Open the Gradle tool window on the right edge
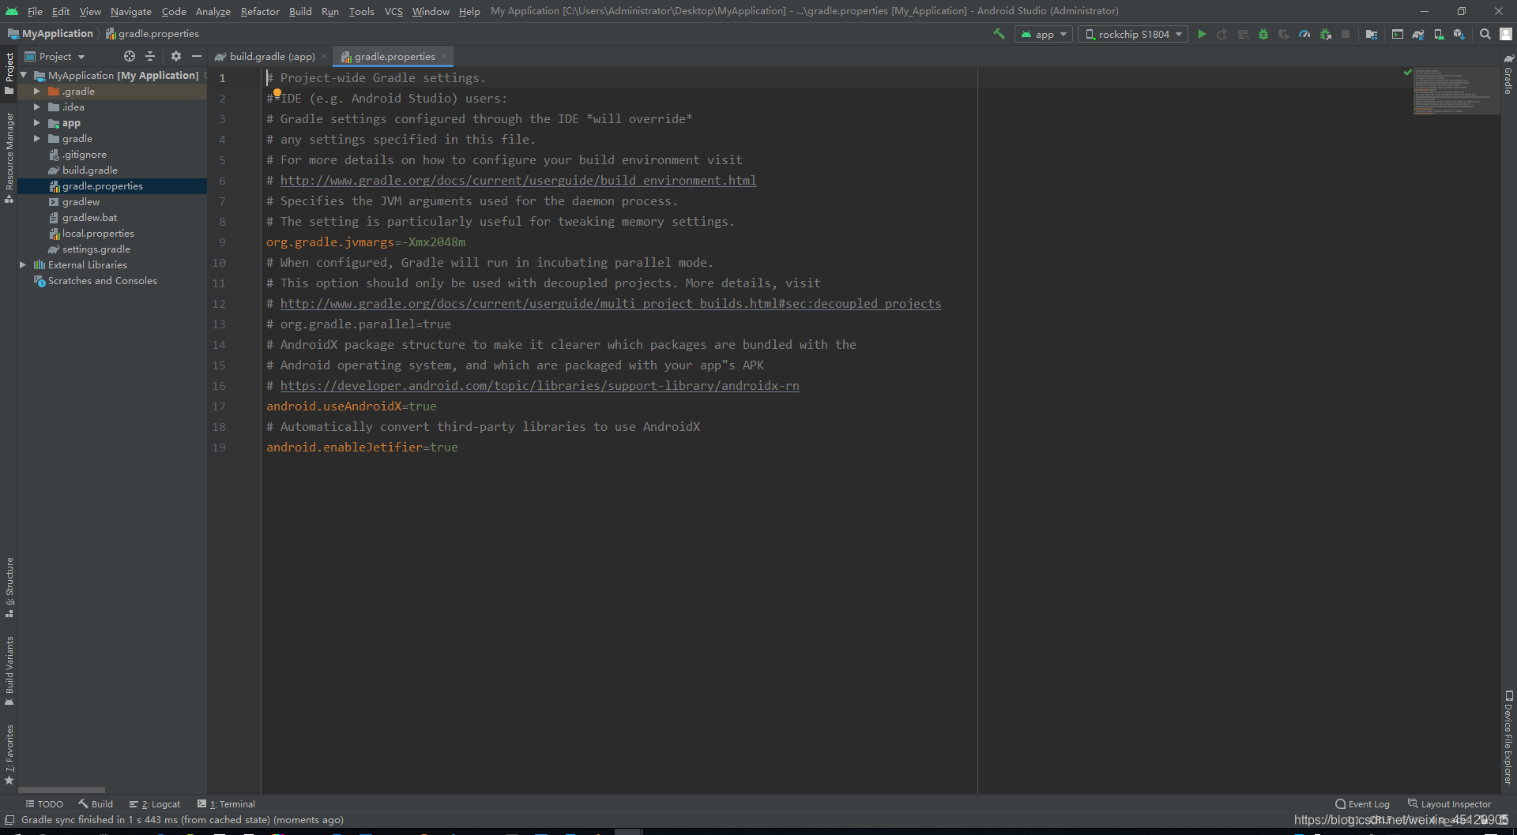 (x=1508, y=75)
